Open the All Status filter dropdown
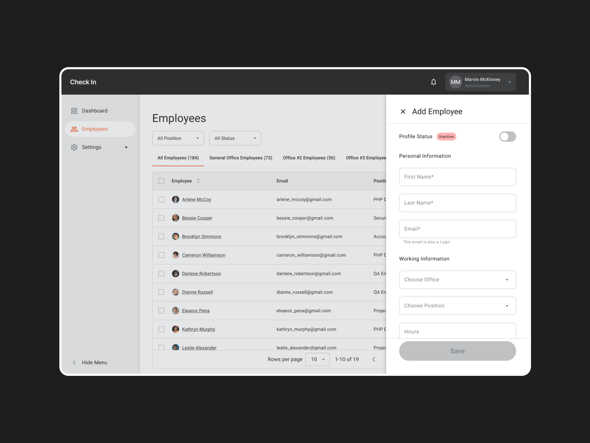Image resolution: width=590 pixels, height=443 pixels. click(235, 138)
